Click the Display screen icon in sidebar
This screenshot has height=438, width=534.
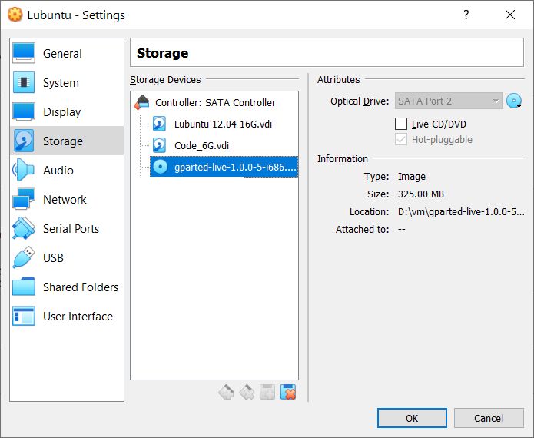click(x=24, y=111)
